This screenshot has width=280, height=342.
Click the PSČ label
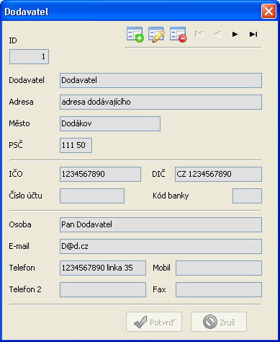pos(16,145)
